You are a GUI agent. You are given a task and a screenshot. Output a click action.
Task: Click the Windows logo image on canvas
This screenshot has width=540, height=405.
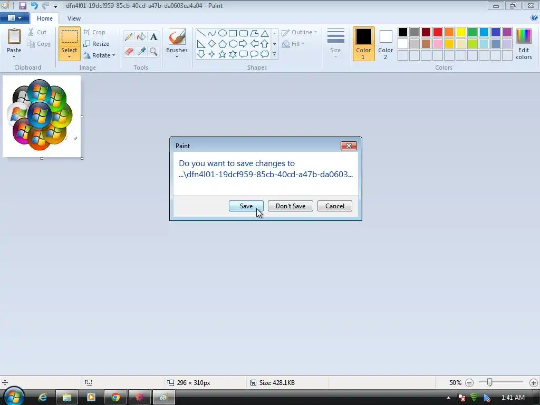(42, 117)
